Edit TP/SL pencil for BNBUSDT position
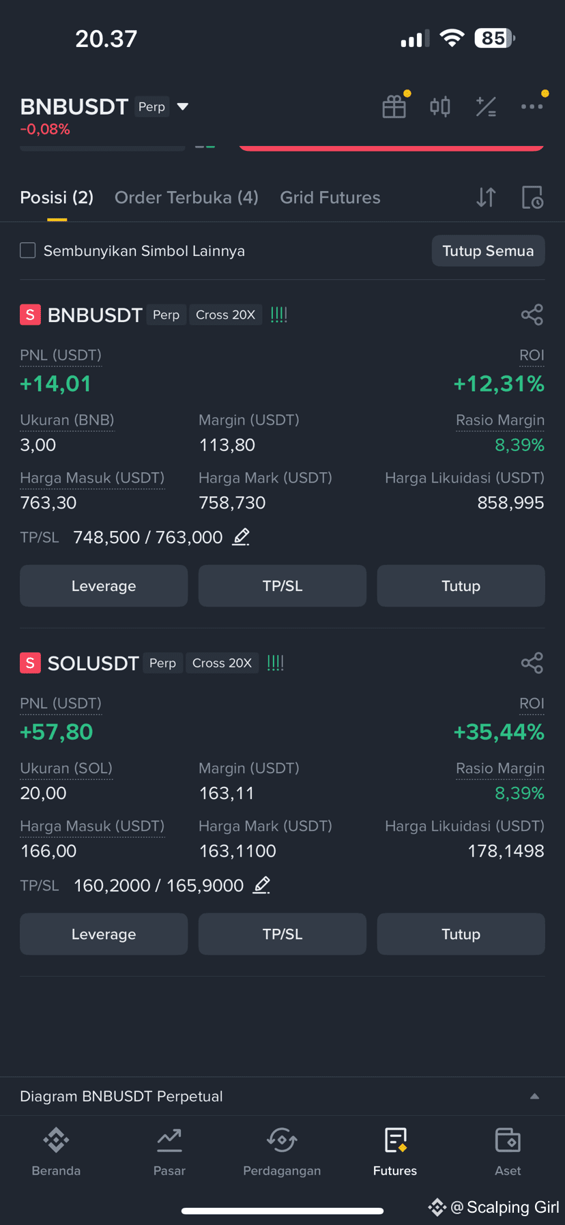This screenshot has width=565, height=1225. [241, 537]
